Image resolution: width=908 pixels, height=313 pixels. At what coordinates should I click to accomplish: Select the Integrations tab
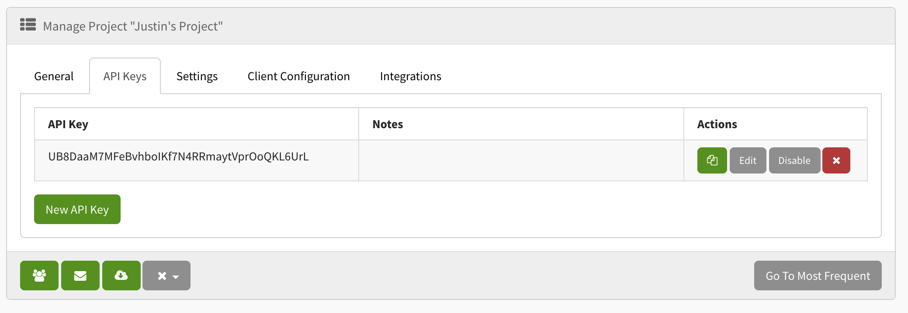tap(411, 76)
